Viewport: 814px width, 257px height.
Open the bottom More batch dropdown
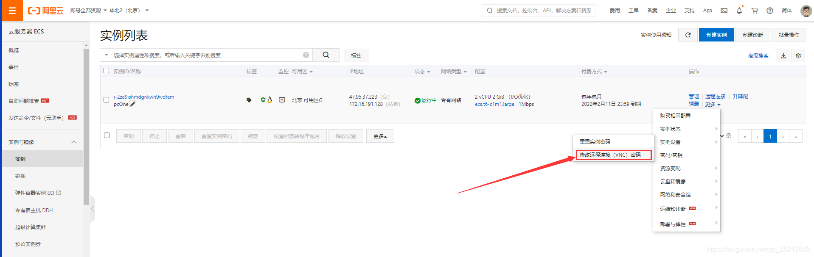coord(380,136)
